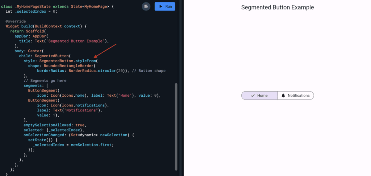The image size is (371, 176).
Task: Click '@override' annotation in the code
Action: point(16,21)
